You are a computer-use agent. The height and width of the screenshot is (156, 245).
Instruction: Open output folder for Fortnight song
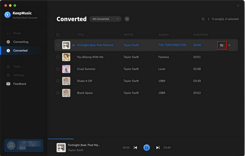221,45
